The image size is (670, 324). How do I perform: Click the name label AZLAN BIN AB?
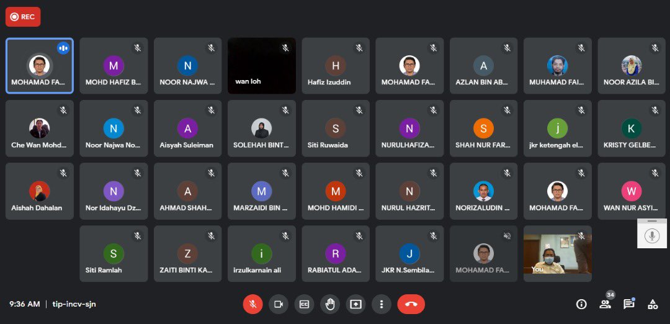(x=482, y=82)
